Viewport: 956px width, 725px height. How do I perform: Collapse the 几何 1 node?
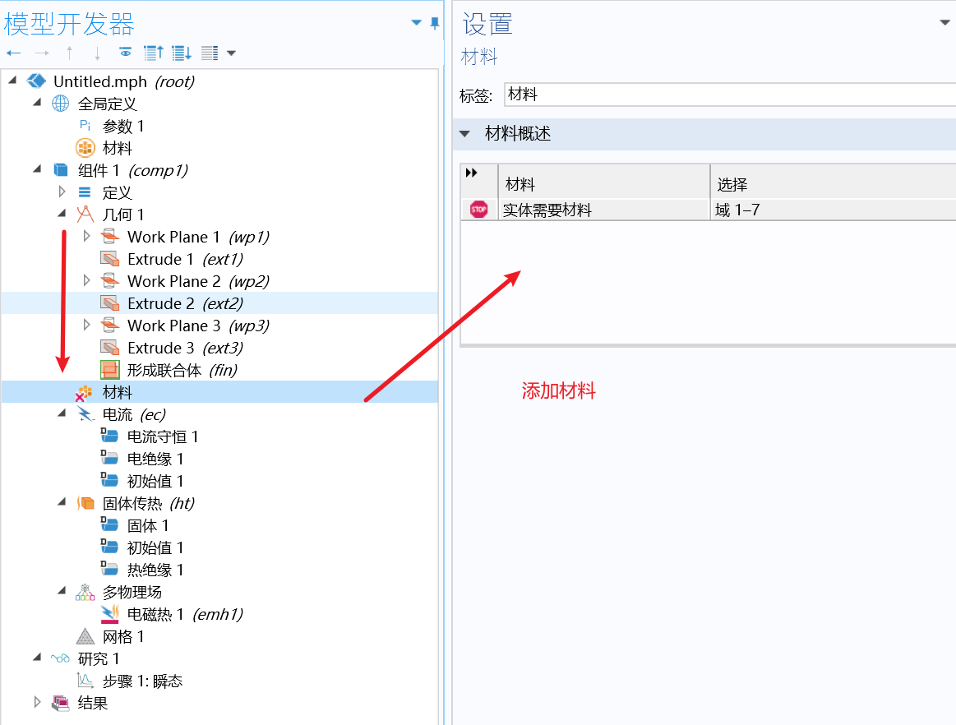[x=62, y=214]
